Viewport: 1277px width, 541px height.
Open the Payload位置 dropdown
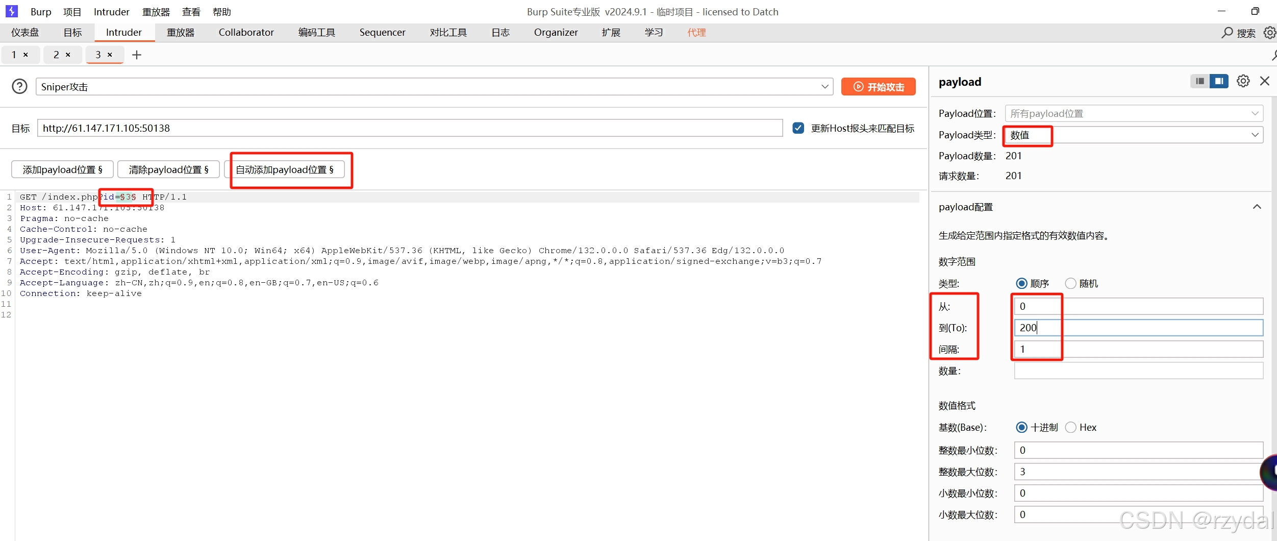(1134, 113)
